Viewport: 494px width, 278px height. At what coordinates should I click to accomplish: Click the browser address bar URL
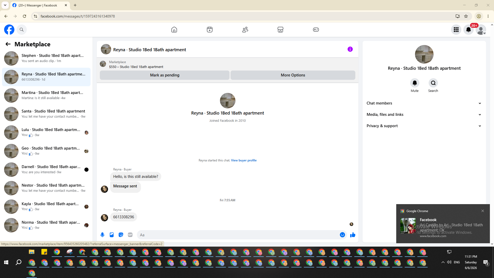78,16
